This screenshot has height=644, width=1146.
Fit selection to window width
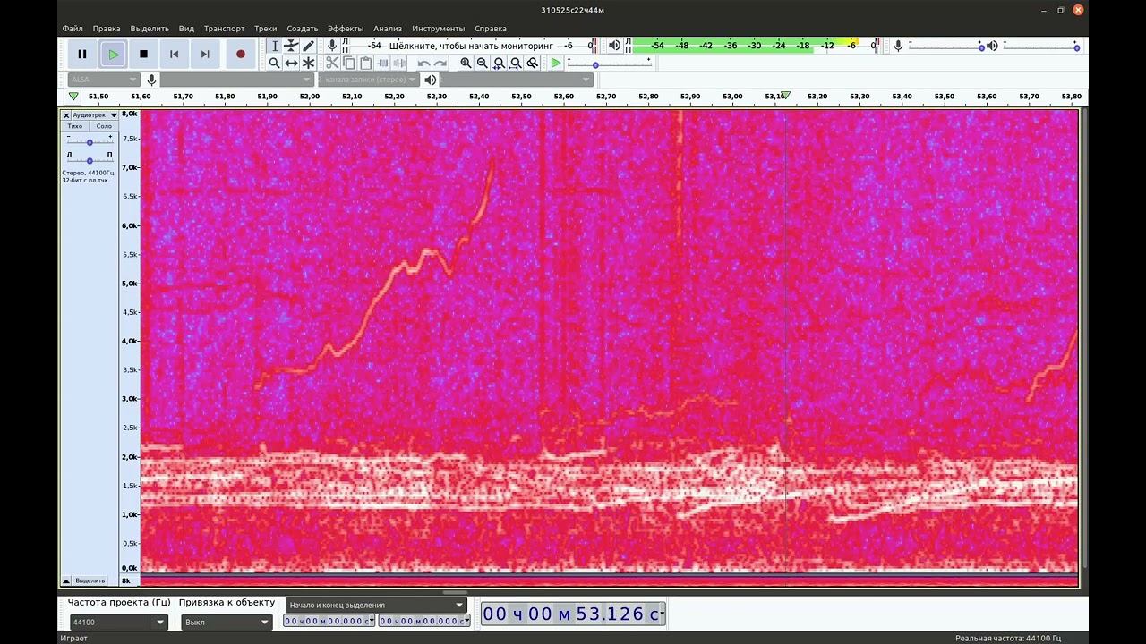(x=500, y=63)
